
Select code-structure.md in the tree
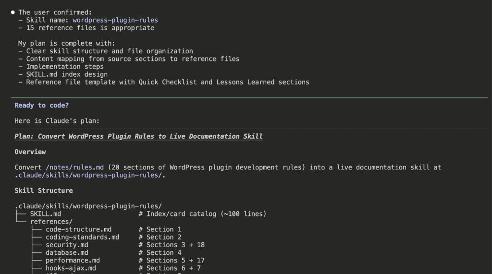tap(78, 229)
